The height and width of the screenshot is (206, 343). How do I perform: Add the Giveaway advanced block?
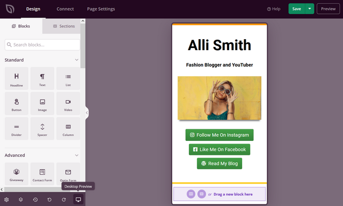click(x=17, y=174)
